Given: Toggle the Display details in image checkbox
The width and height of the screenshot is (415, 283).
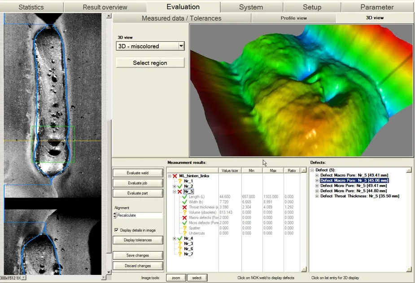Looking at the screenshot, I should point(116,230).
